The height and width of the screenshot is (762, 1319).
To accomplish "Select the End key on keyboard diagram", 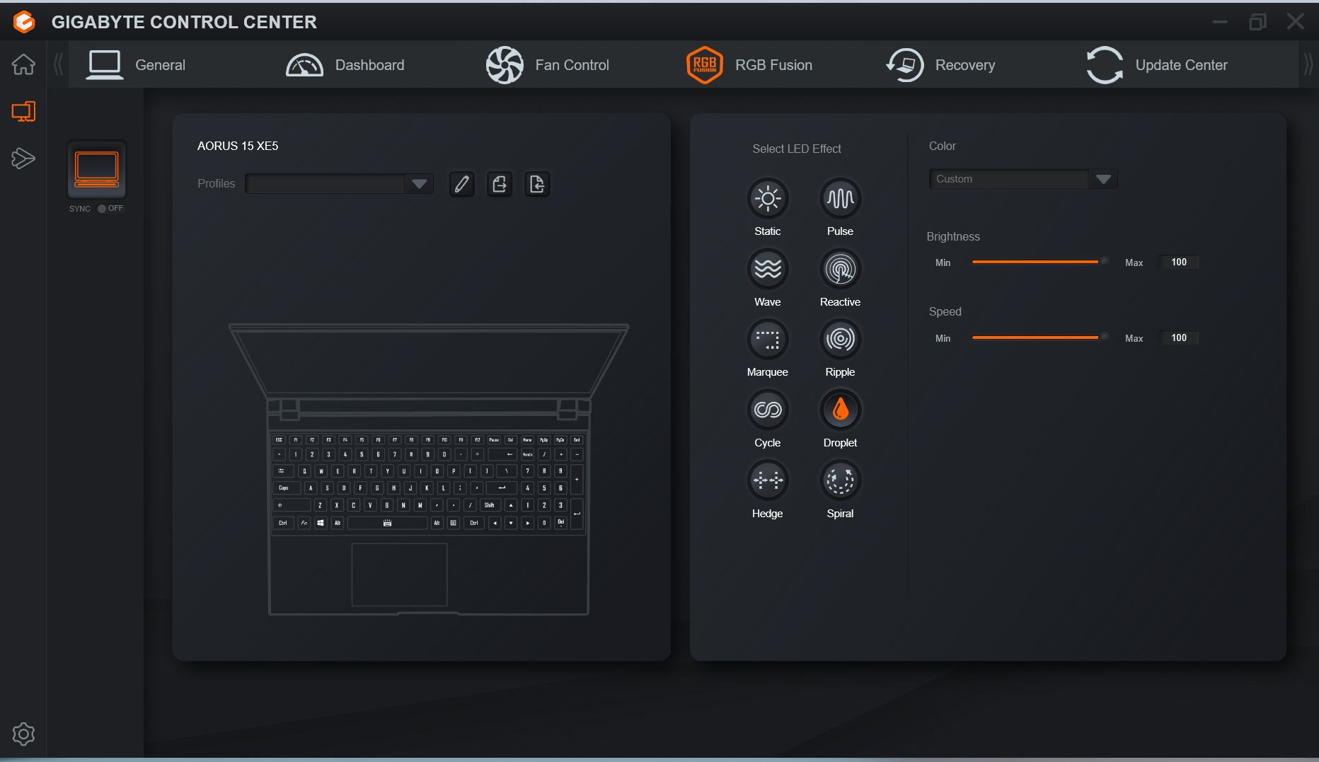I will pos(577,439).
